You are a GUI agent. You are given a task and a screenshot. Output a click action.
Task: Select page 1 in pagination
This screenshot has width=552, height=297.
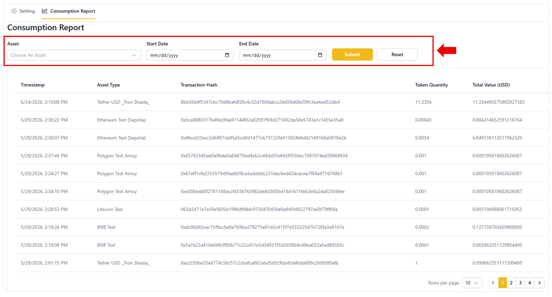pyautogui.click(x=502, y=283)
